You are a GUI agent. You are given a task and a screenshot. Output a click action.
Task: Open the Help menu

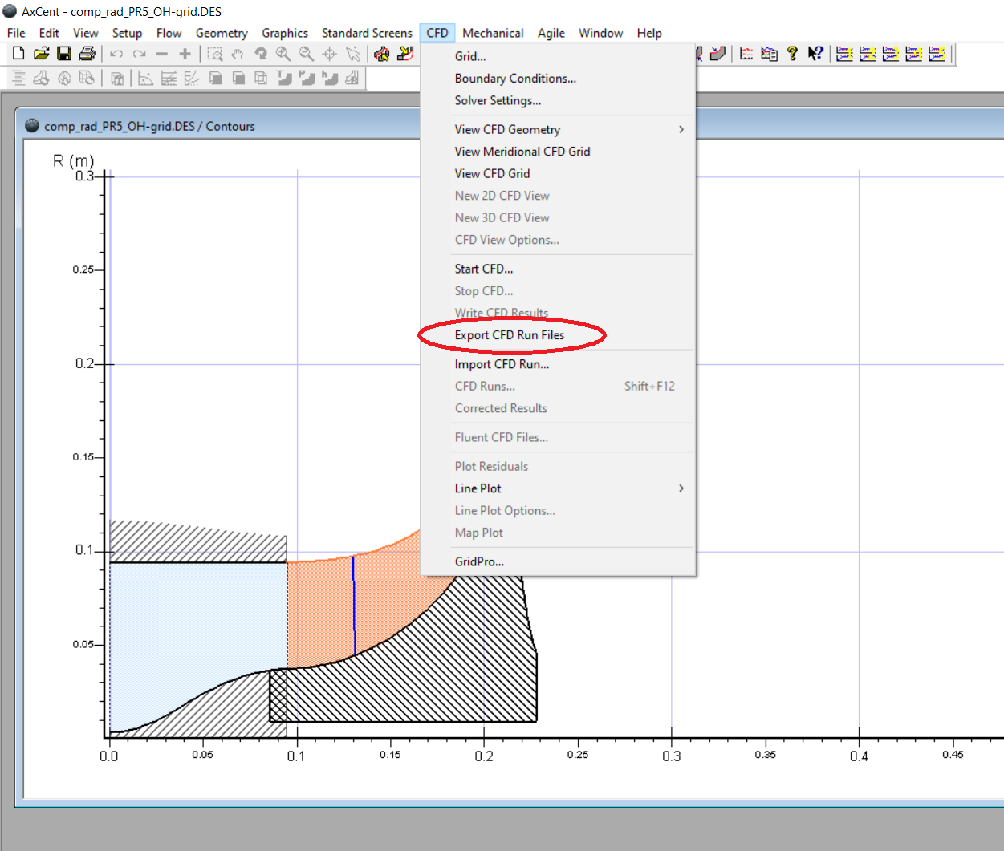pos(649,33)
